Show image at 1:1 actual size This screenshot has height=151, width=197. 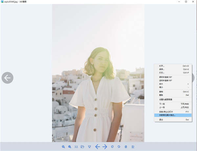76,147
